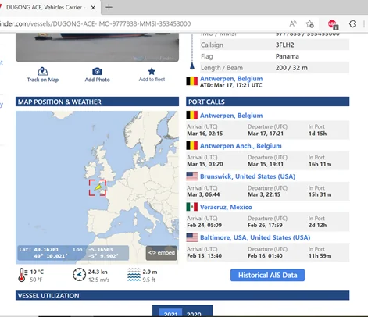Select the 2021 utilization year tab
The width and height of the screenshot is (368, 317).
click(170, 313)
